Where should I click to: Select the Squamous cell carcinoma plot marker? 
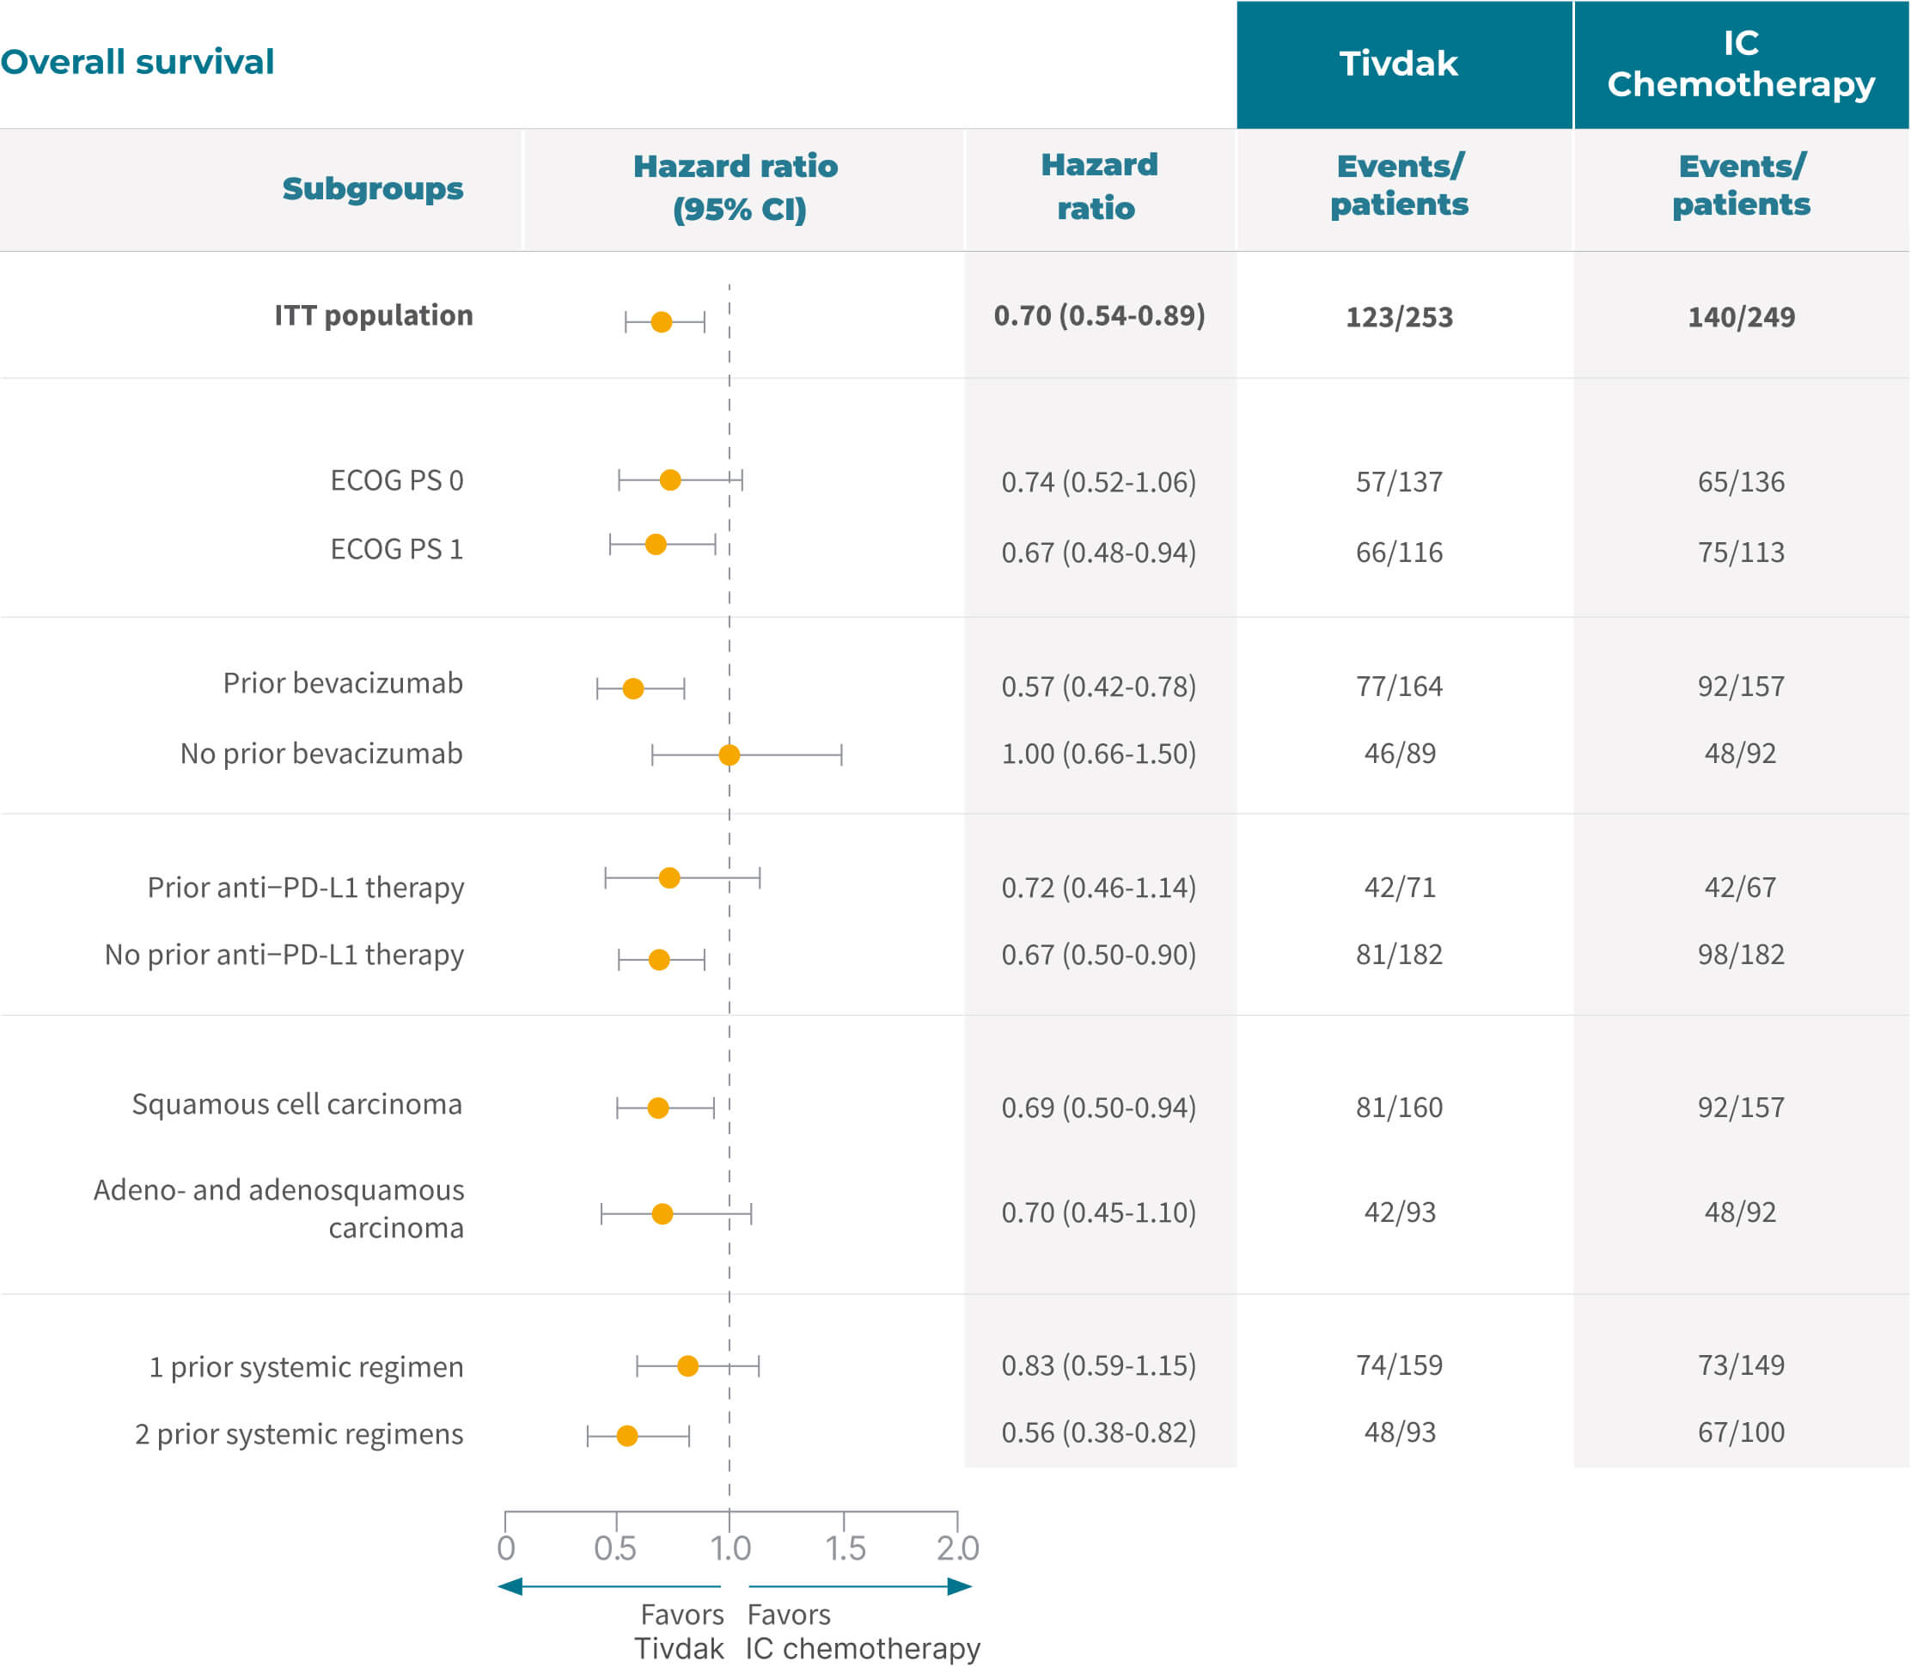pos(658,1107)
